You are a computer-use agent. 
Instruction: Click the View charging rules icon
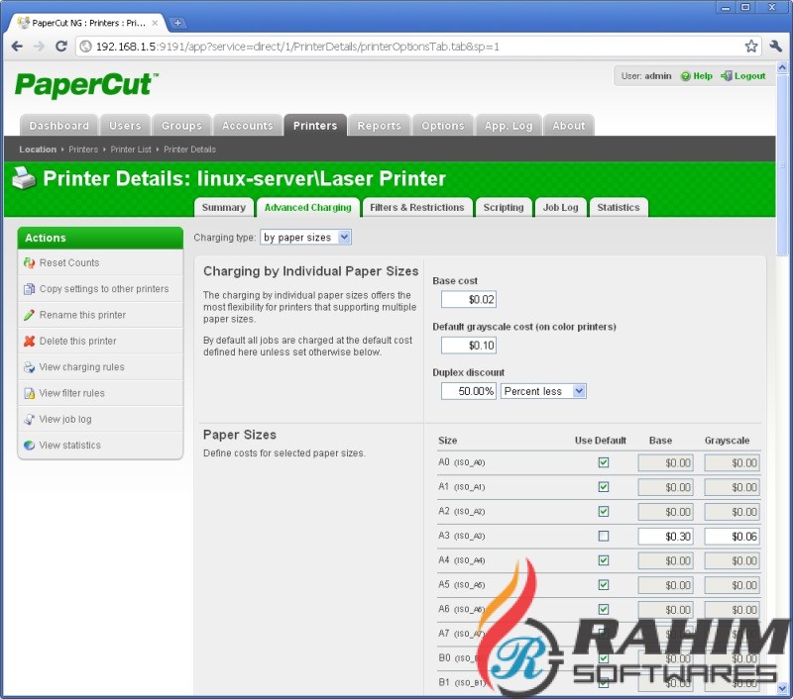tap(30, 367)
